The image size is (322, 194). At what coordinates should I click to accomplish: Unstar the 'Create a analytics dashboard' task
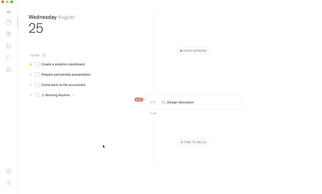pyautogui.click(x=31, y=64)
